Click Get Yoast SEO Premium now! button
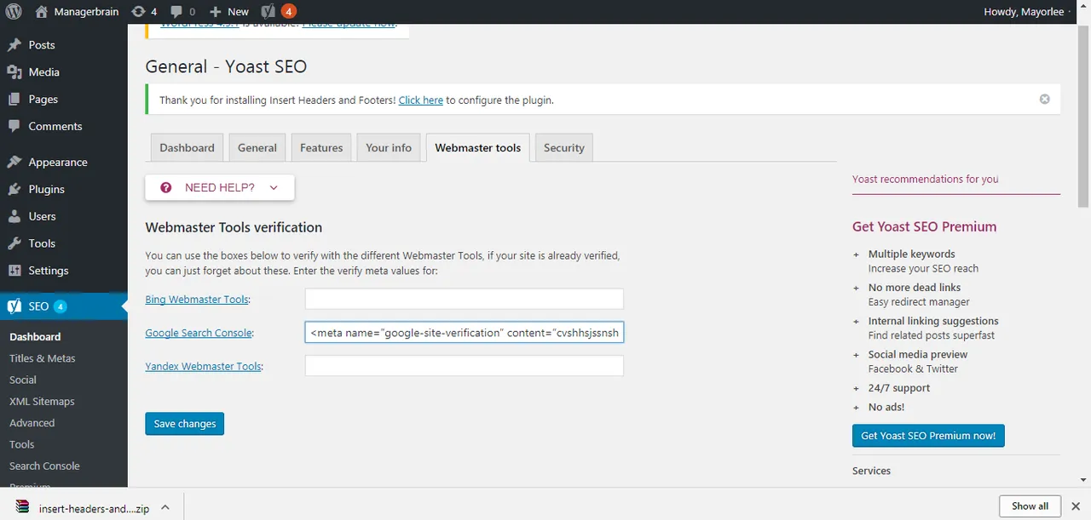The image size is (1091, 520). (928, 436)
